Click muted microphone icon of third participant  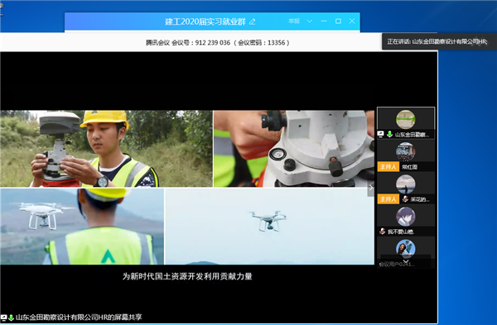click(x=405, y=199)
